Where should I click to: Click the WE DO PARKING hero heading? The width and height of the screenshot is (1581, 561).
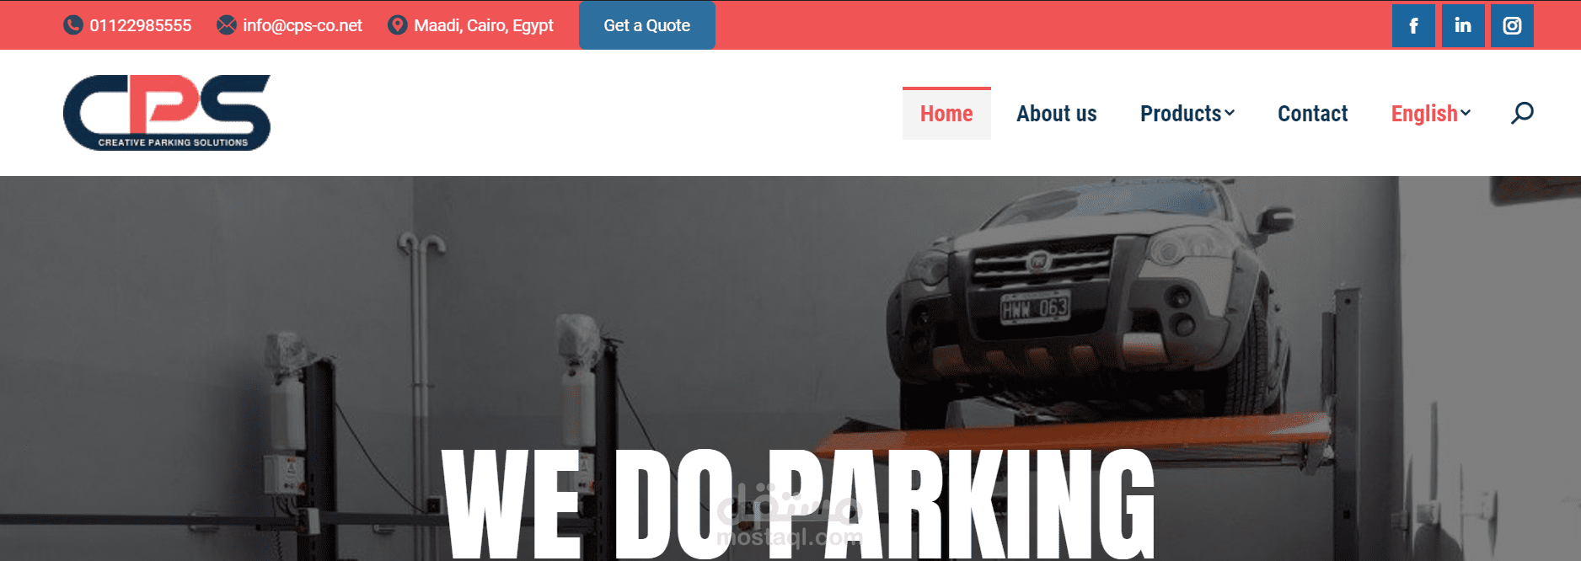[x=798, y=505]
